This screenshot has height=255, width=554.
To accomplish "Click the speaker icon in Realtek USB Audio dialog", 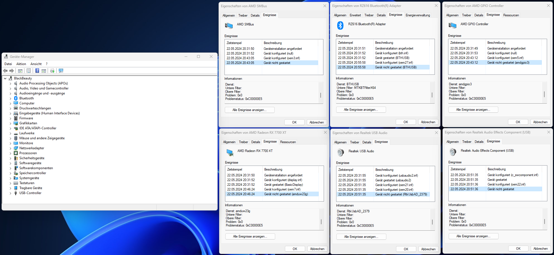I will point(341,152).
